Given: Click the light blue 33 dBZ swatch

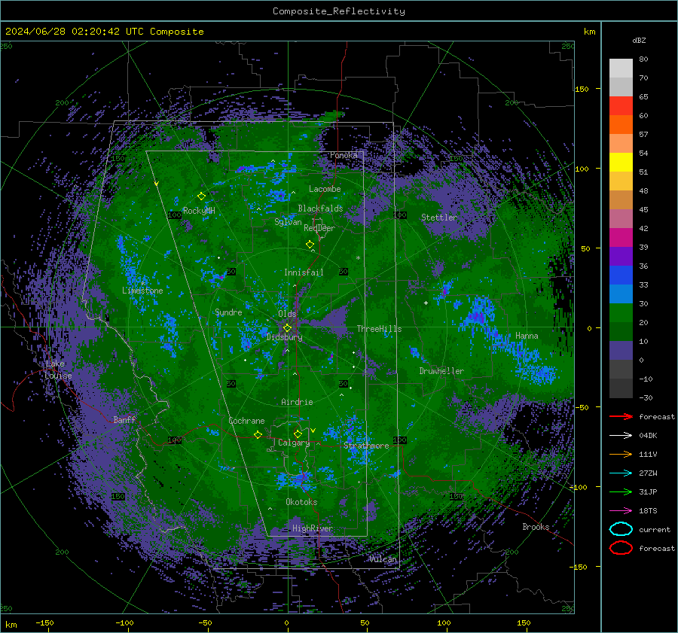Looking at the screenshot, I should coord(621,294).
